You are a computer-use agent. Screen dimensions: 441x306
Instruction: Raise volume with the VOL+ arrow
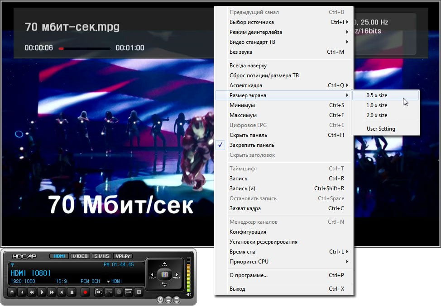click(x=177, y=275)
